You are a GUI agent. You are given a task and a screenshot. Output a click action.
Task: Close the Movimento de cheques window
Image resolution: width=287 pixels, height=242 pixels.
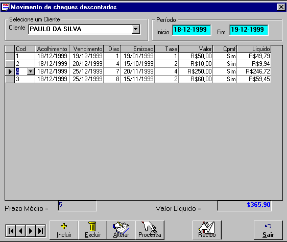click(281, 7)
